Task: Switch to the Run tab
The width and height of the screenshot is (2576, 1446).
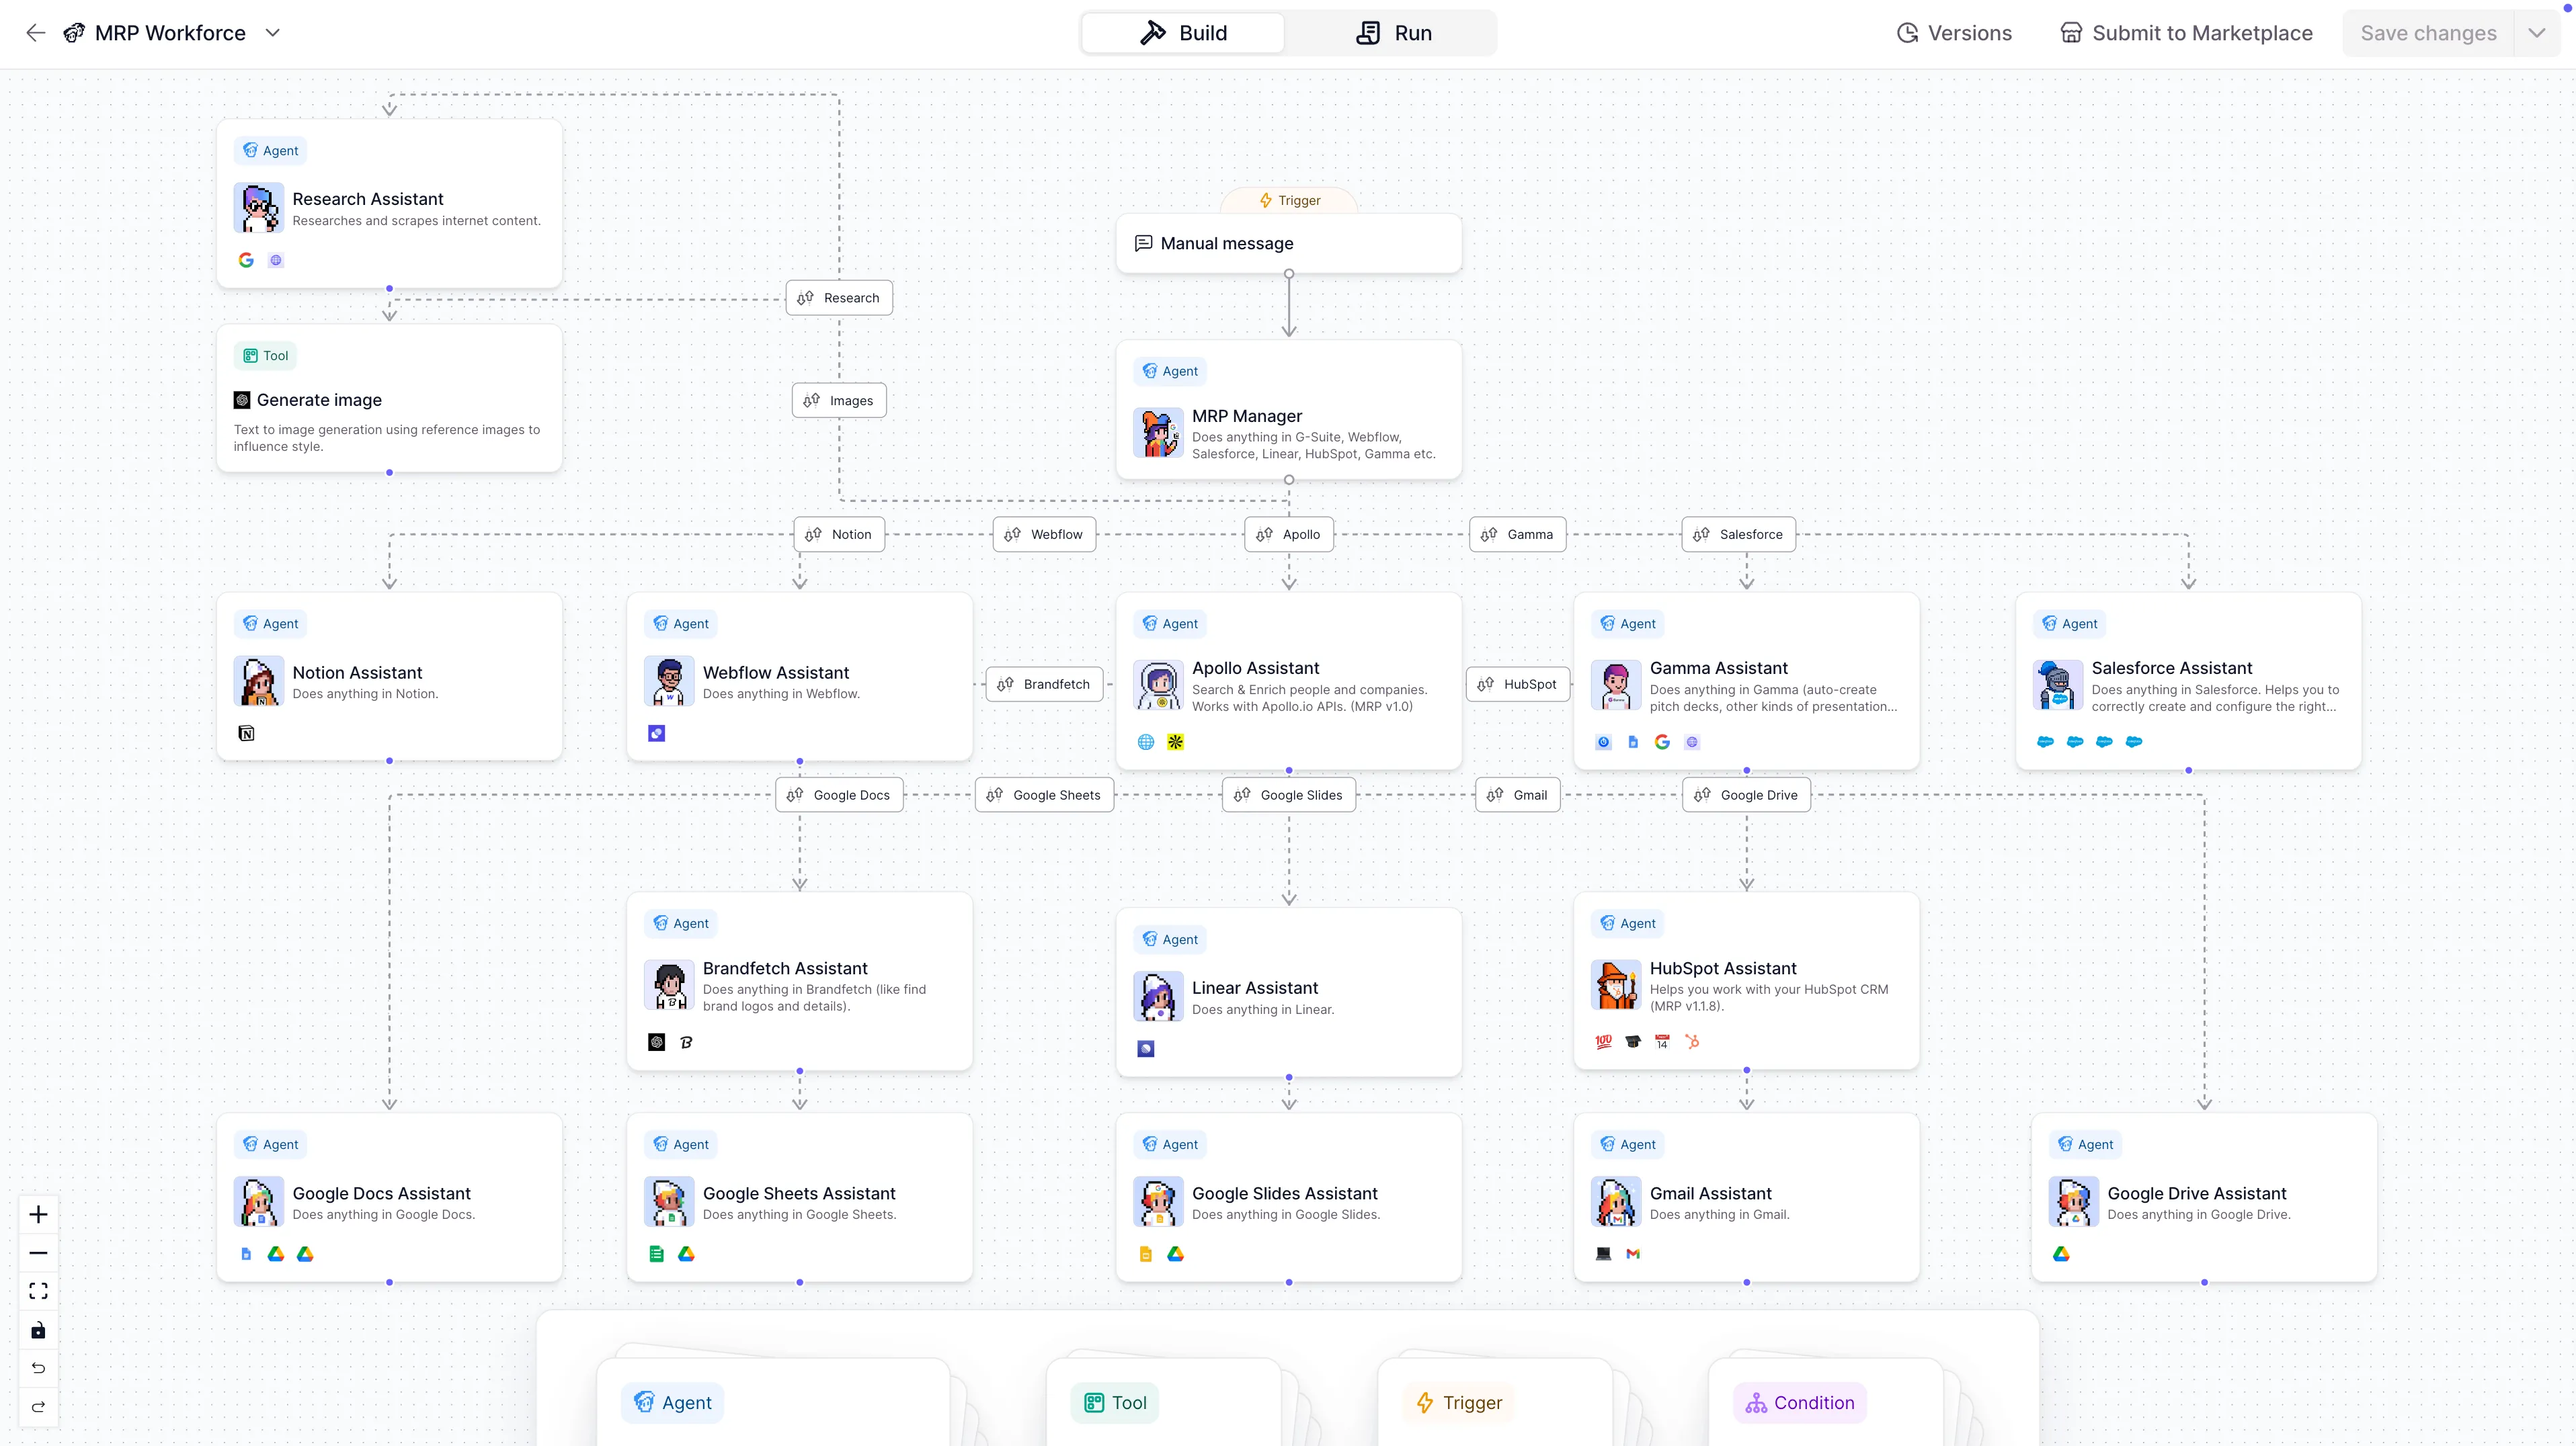Action: point(1393,33)
